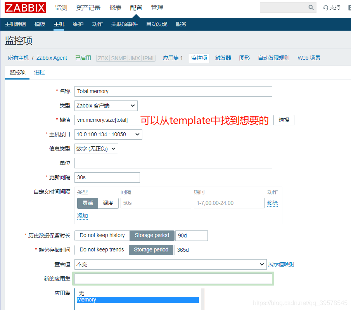Open the 图形 link
The width and height of the screenshot is (351, 310).
tap(244, 58)
